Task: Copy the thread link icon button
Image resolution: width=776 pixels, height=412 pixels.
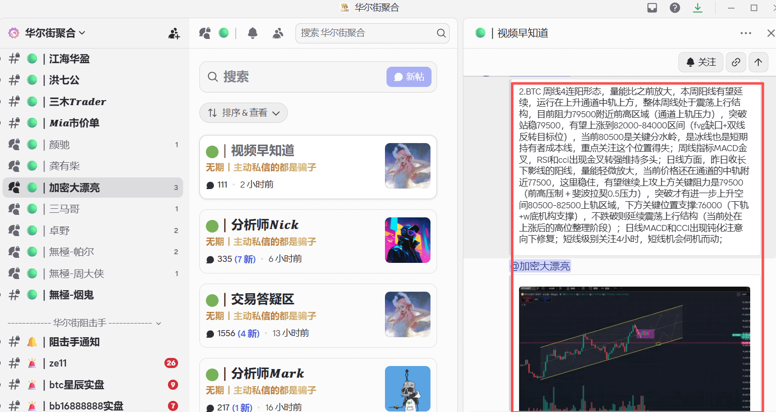Action: pos(736,62)
